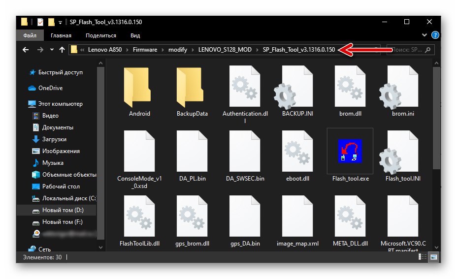The width and height of the screenshot is (457, 279).
Task: Select the META_DLL.dll file
Action: [350, 221]
